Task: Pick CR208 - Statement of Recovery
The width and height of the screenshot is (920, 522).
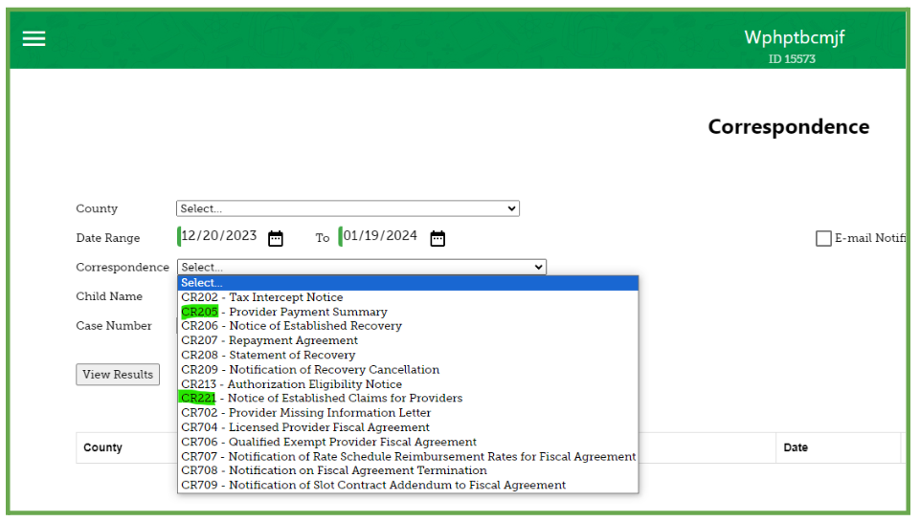Action: (x=268, y=355)
